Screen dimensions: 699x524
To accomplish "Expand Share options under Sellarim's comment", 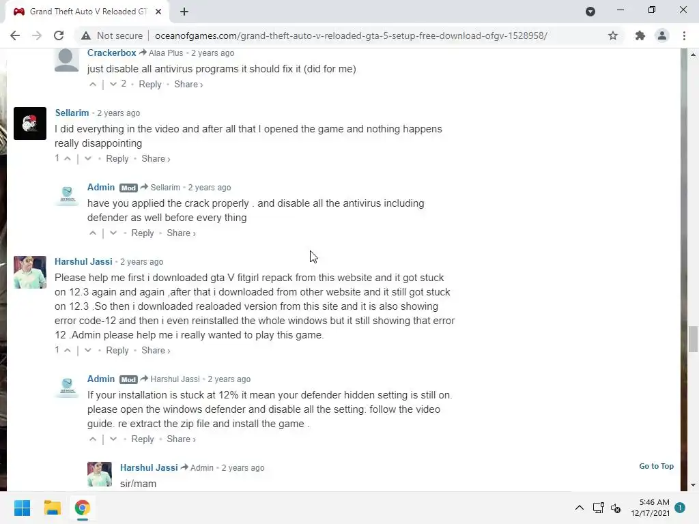I will point(156,158).
